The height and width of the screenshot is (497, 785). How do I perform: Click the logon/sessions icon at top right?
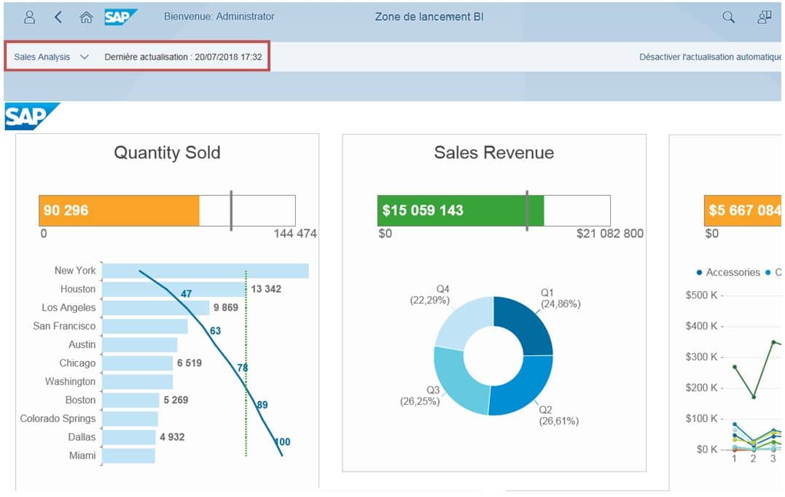tap(764, 16)
